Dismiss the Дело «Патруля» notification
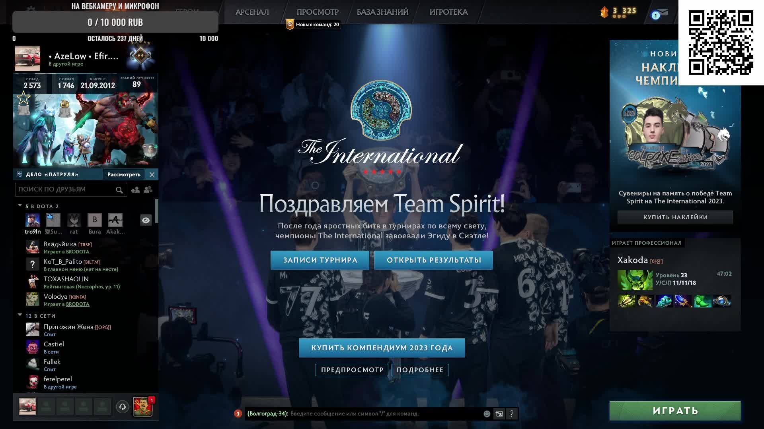The image size is (764, 429). [152, 174]
